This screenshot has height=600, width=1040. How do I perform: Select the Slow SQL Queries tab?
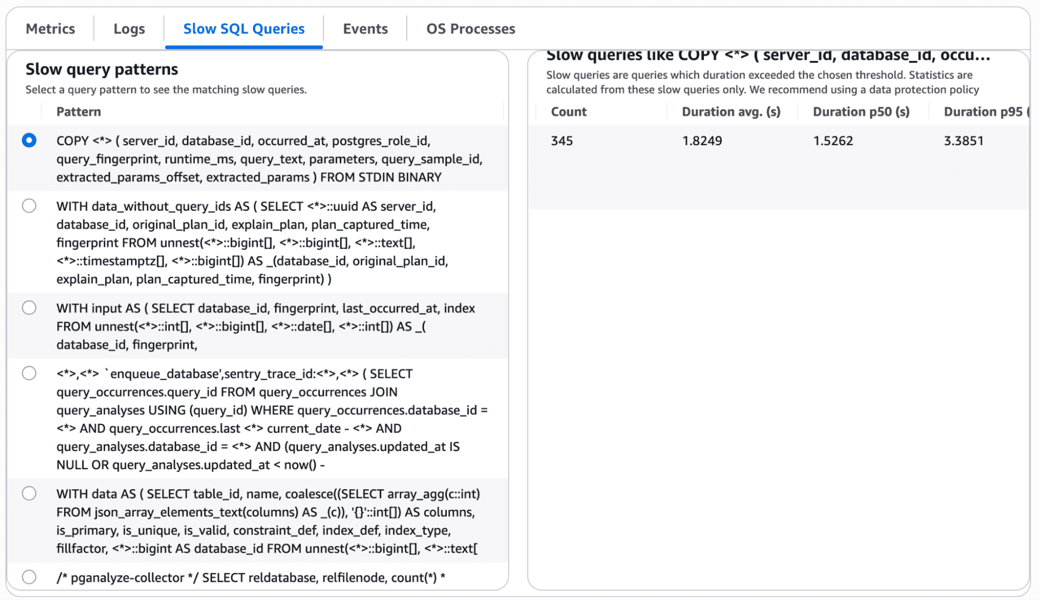[243, 29]
